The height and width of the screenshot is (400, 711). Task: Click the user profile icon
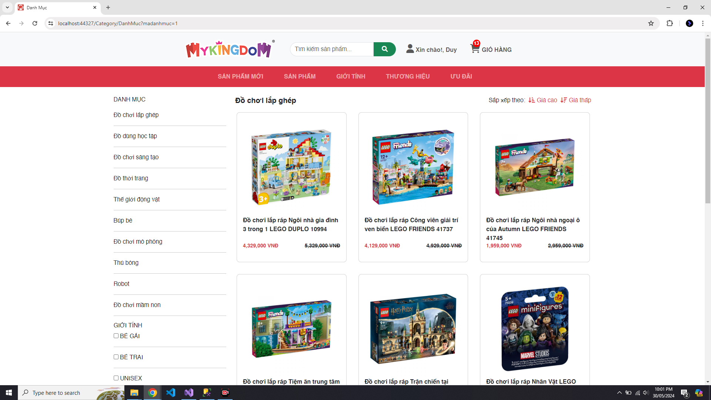click(410, 49)
